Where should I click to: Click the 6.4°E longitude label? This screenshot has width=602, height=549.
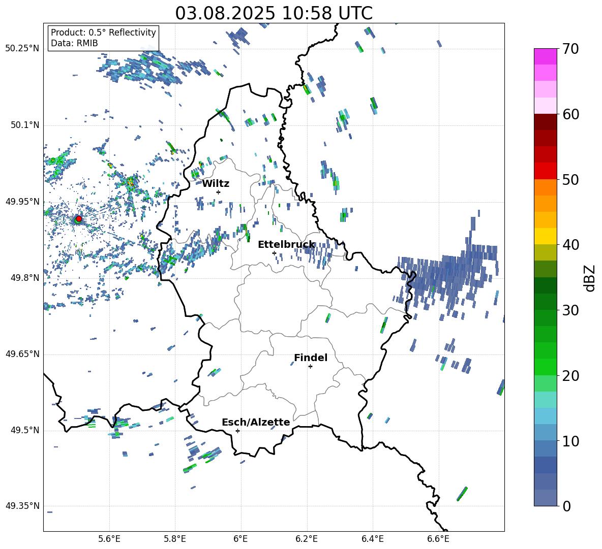coord(372,539)
